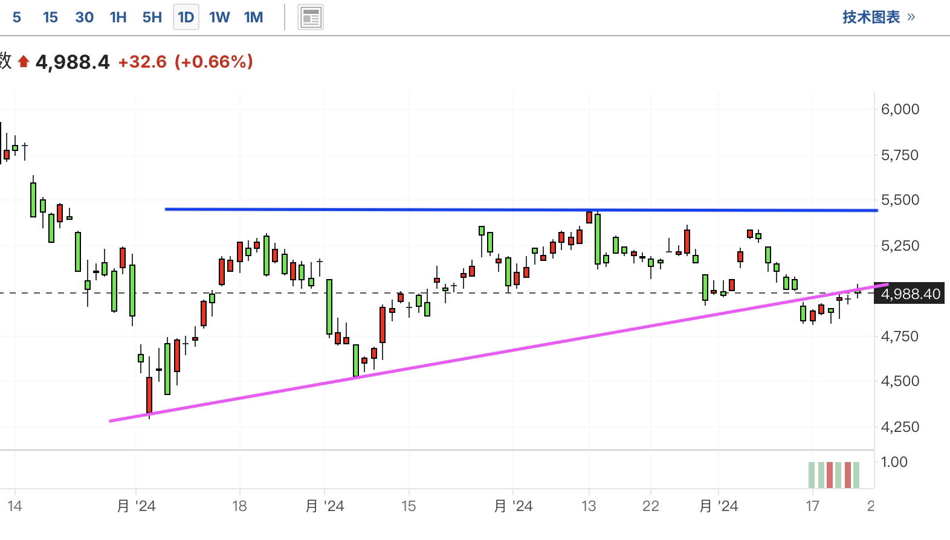Select the 15-minute timeframe
The width and height of the screenshot is (950, 540).
pos(50,18)
